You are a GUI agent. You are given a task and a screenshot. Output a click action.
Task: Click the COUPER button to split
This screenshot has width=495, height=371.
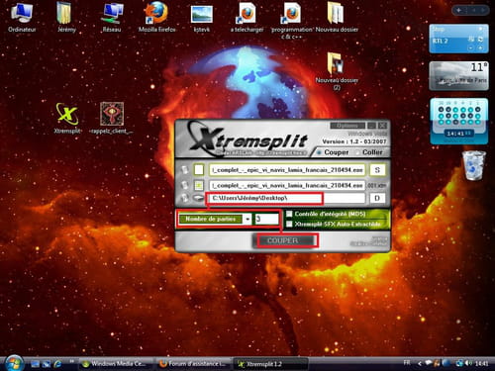click(x=282, y=240)
